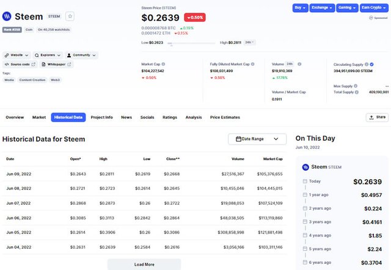Click the calendar icon next to Today
The height and width of the screenshot is (270, 391).
[x=305, y=181]
